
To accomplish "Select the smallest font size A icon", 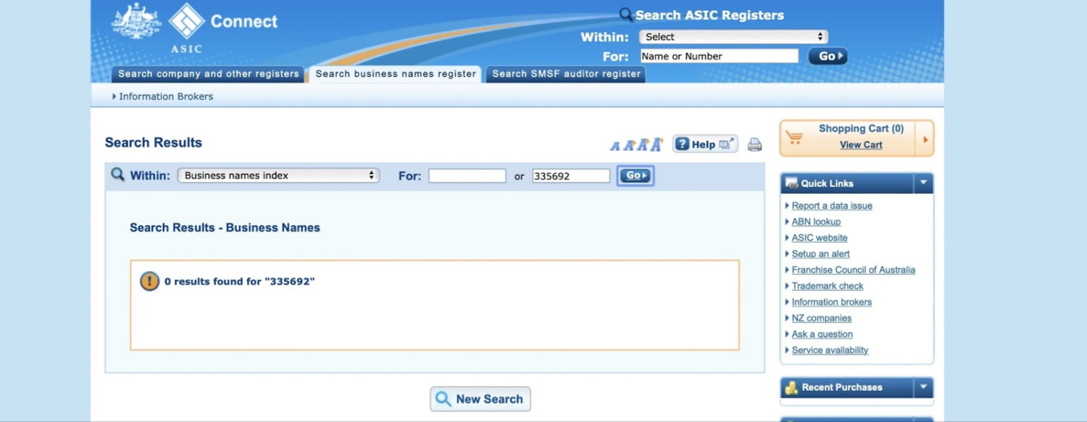I will coord(615,146).
